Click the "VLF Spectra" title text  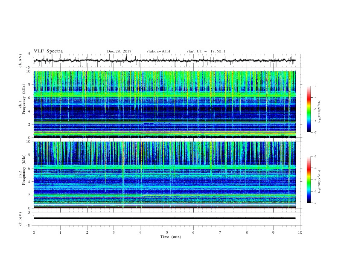pyautogui.click(x=48, y=51)
